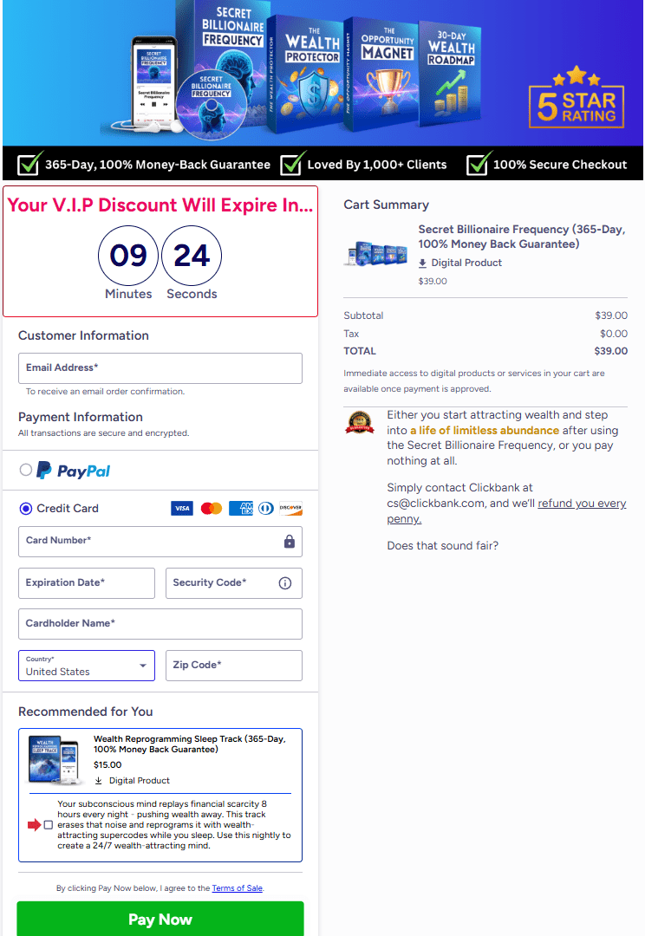Click the Discover card icon
This screenshot has height=936, width=645.
click(291, 509)
